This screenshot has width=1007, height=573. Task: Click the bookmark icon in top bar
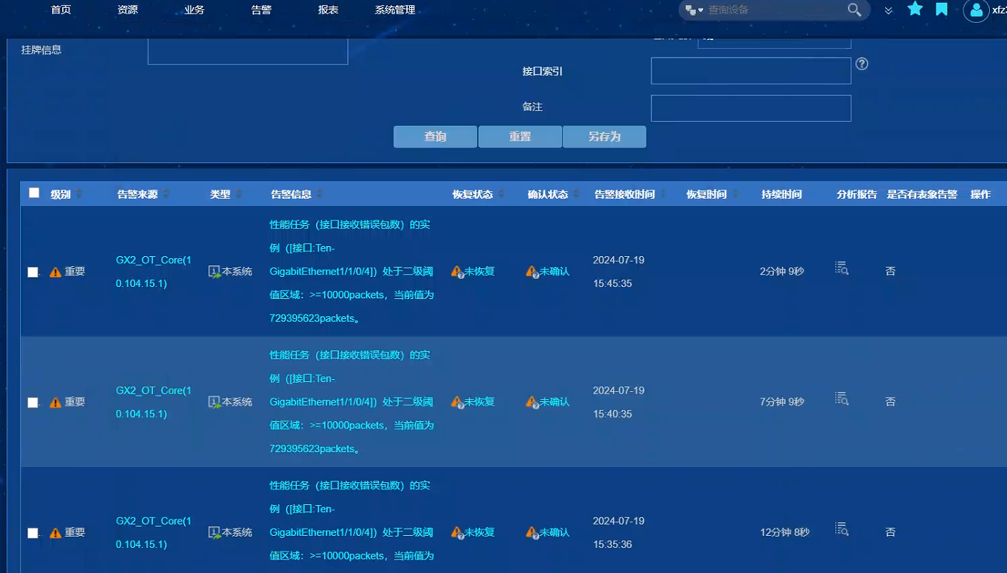(942, 9)
